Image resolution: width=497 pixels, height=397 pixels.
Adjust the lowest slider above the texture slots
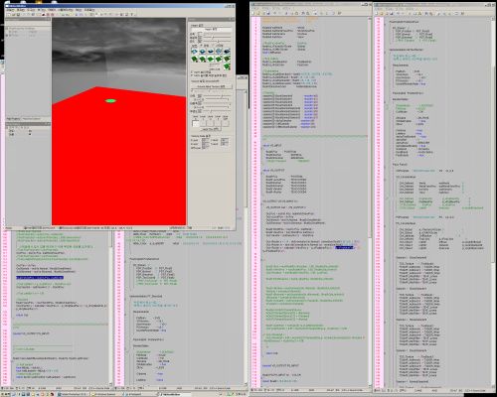217,111
